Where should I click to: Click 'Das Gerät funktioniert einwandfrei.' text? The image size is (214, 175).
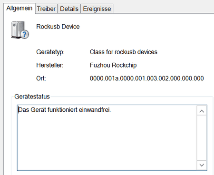(x=65, y=110)
